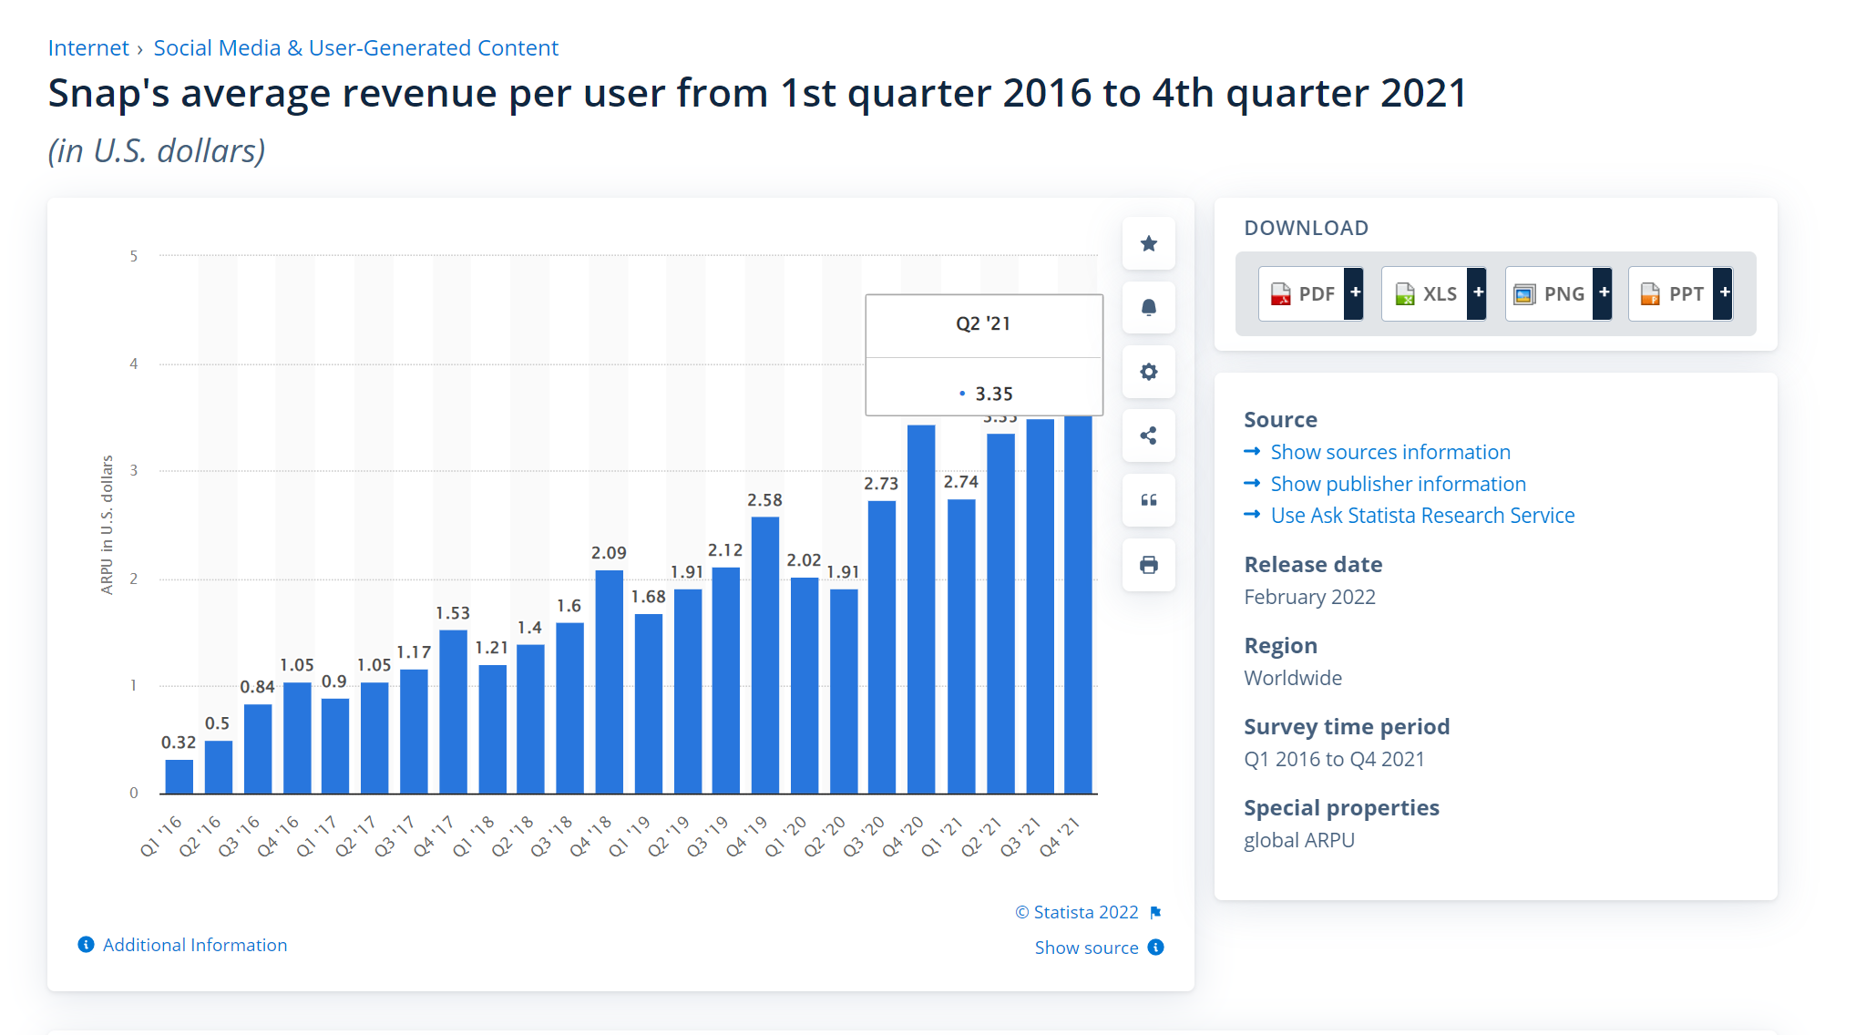Image resolution: width=1866 pixels, height=1035 pixels.
Task: Download the chart as PDF
Action: click(1301, 293)
